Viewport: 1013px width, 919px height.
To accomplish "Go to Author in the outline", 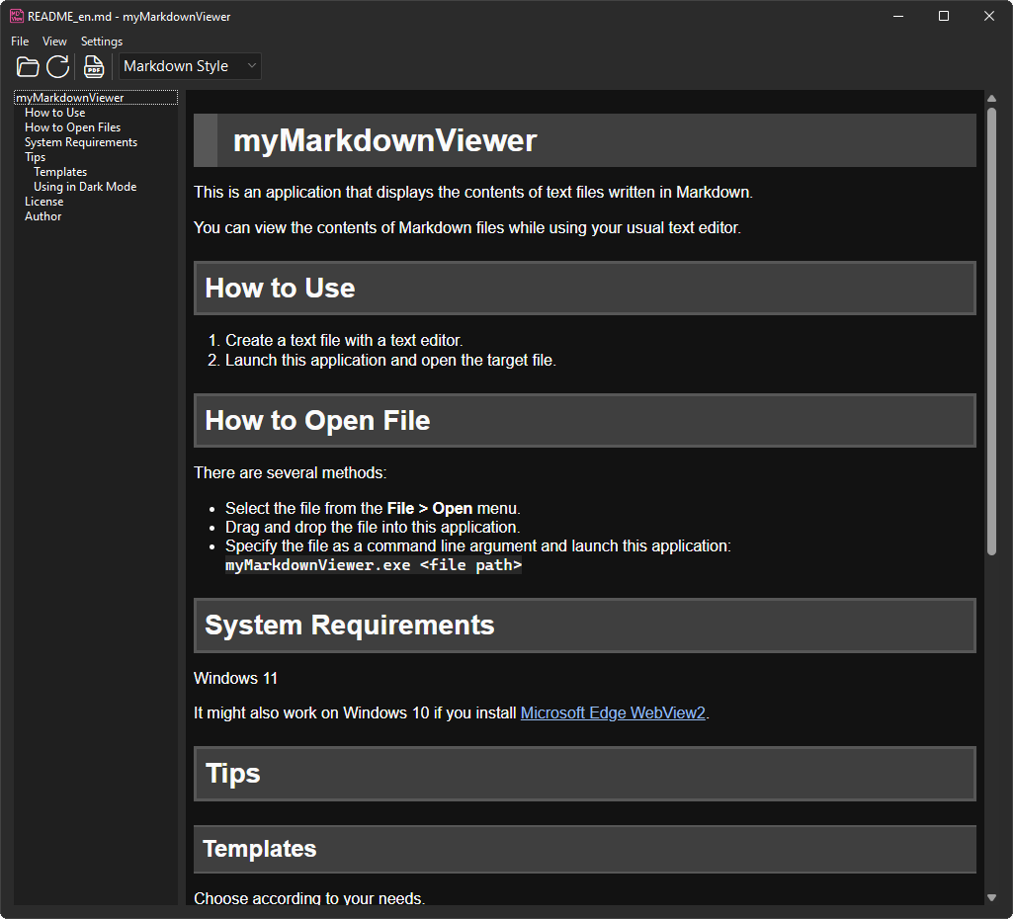I will [x=42, y=216].
